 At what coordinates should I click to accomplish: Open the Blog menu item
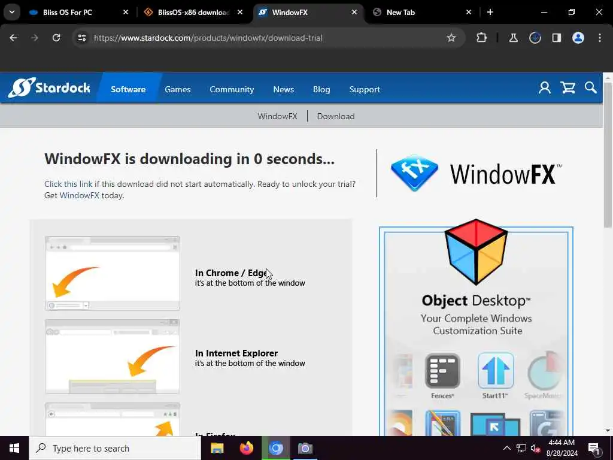[321, 89]
